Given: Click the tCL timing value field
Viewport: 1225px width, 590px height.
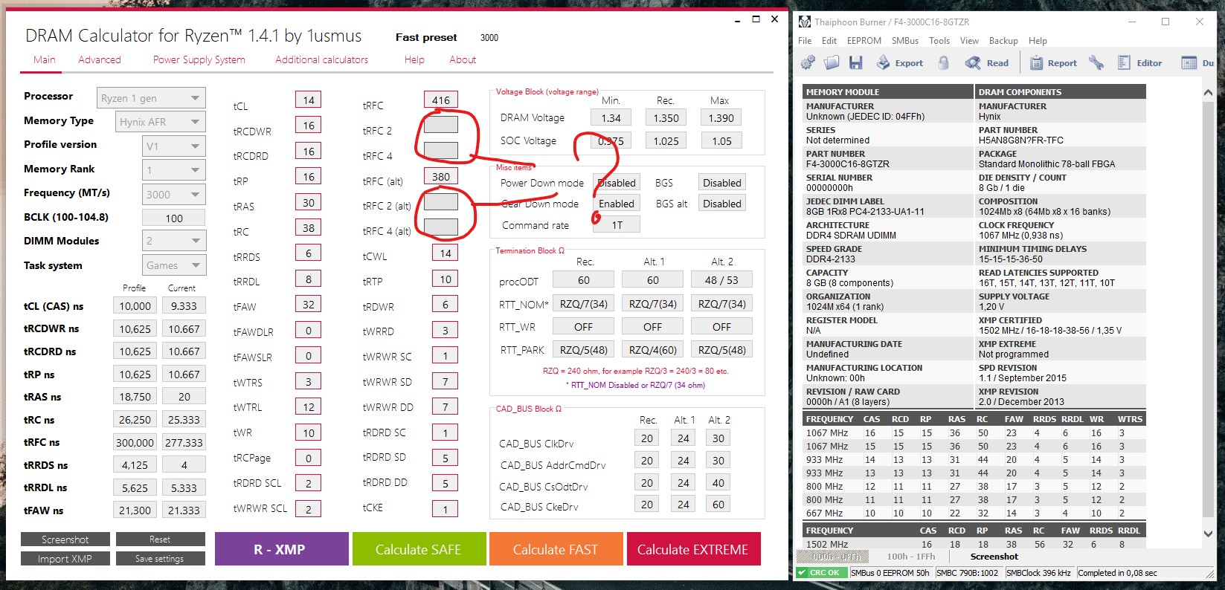Looking at the screenshot, I should pos(309,100).
